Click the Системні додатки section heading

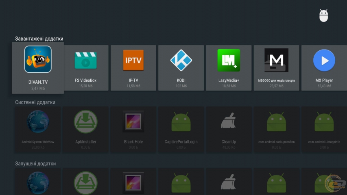tap(35, 102)
